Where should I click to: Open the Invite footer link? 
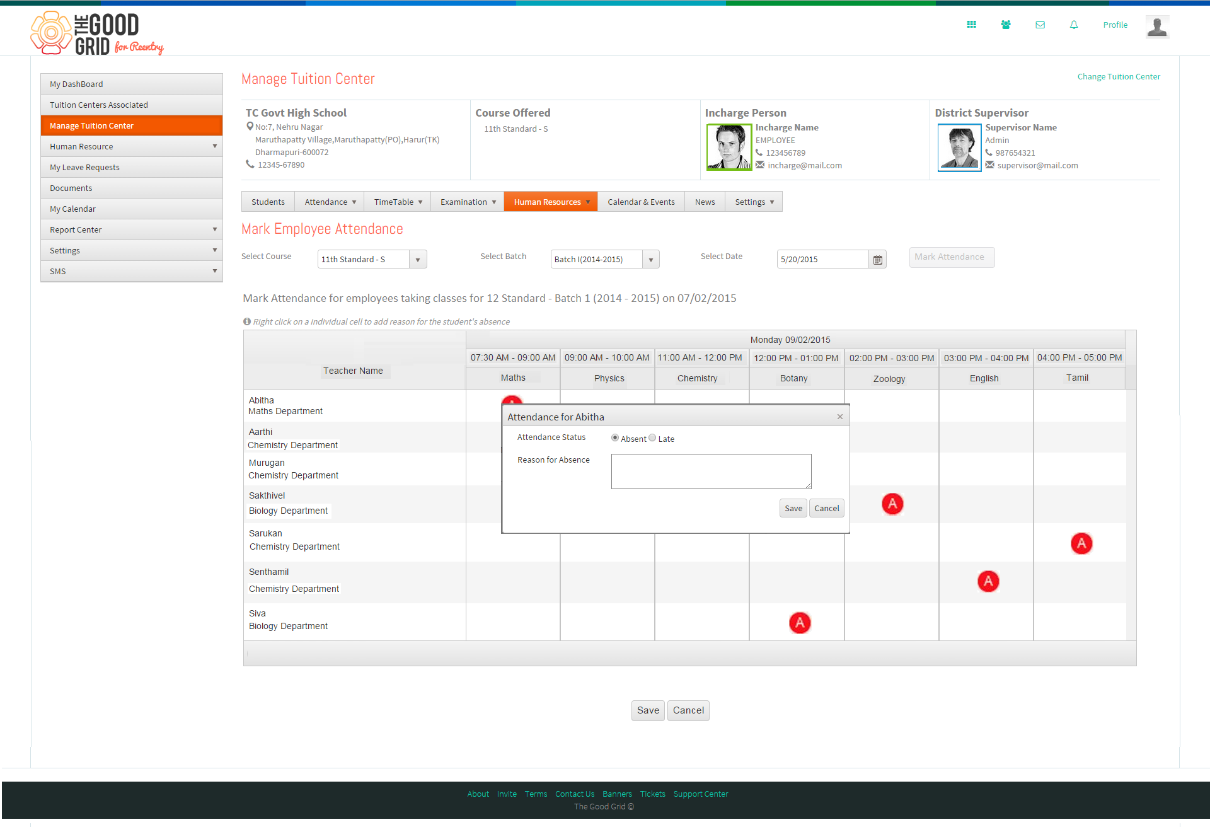click(x=507, y=794)
